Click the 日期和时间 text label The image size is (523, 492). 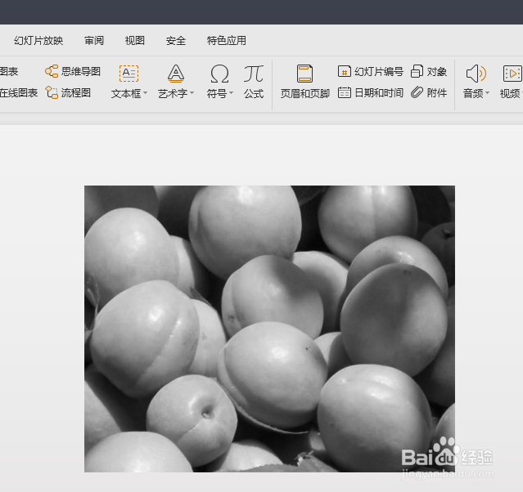coord(379,92)
